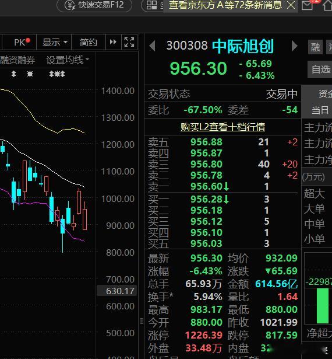The image size is (332, 359).
Task: Open the mail inbox icon
Action: click(x=307, y=5)
